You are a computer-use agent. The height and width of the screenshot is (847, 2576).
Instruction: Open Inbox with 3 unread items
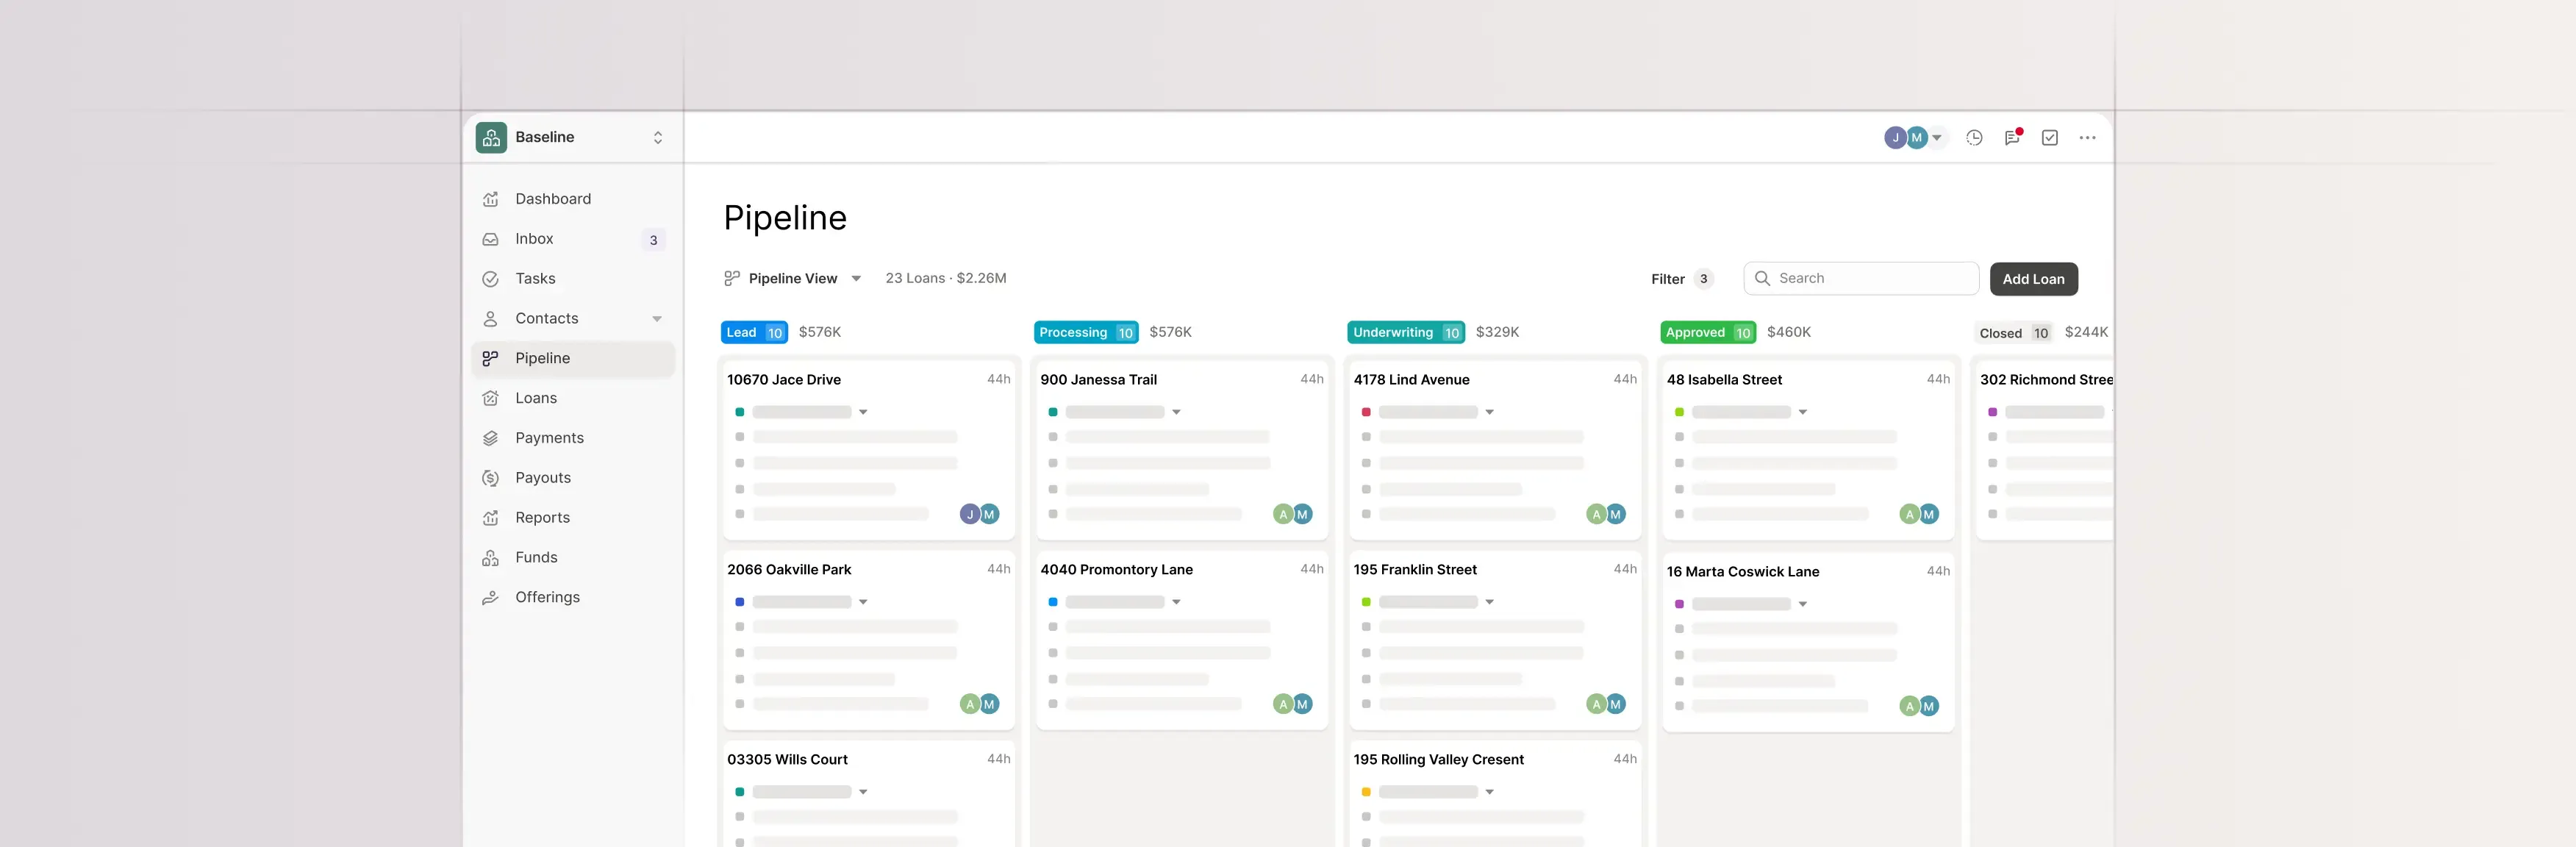(x=534, y=239)
